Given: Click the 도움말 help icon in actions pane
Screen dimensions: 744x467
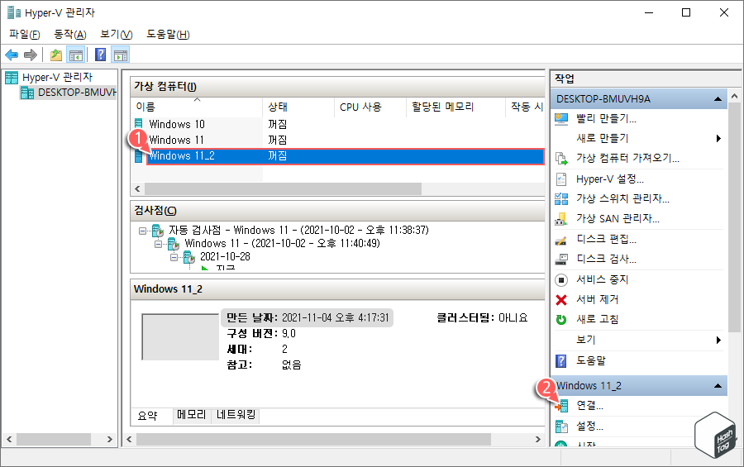Looking at the screenshot, I should tap(560, 361).
